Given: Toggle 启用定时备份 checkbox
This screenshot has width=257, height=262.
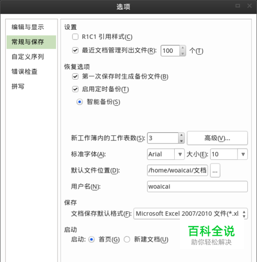Looking at the screenshot, I should (75, 89).
